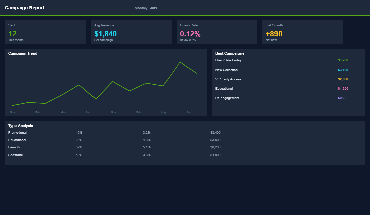Select the Promotional row in Type Analysis
This screenshot has width=370, height=215.
point(17,133)
